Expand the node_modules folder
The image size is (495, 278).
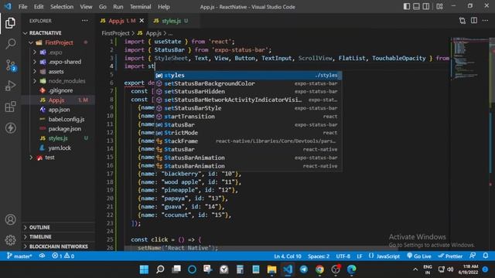35,81
